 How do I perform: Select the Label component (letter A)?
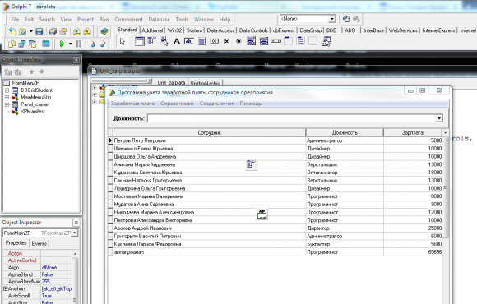point(177,41)
